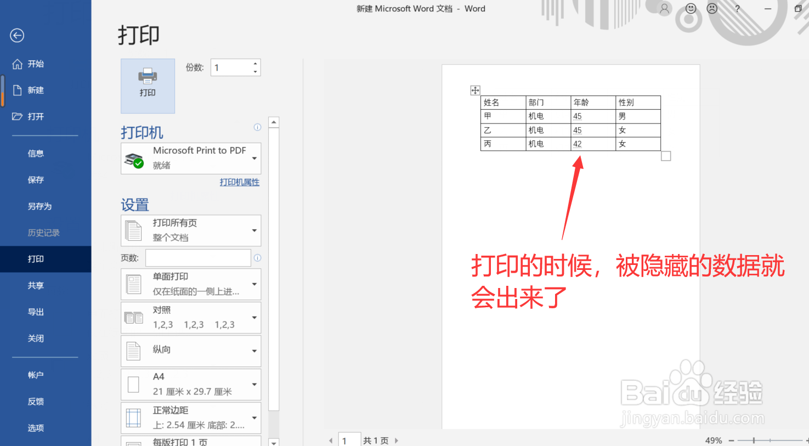The width and height of the screenshot is (809, 446).
Task: Click the 49% zoom level
Action: click(714, 441)
